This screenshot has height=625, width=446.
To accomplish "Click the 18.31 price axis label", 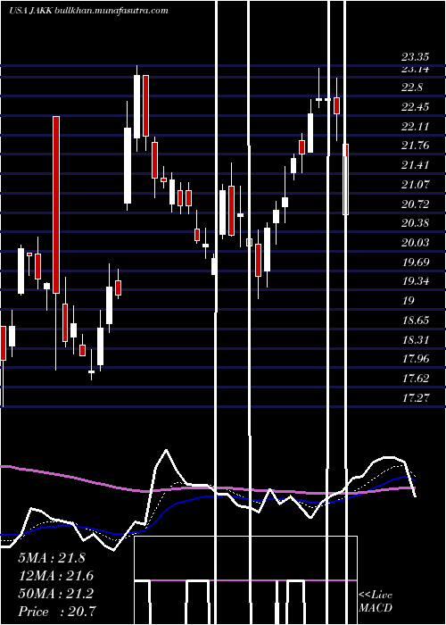I will click(415, 340).
